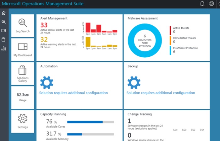Click the Automation tile heading
The image size is (220, 141).
click(49, 66)
